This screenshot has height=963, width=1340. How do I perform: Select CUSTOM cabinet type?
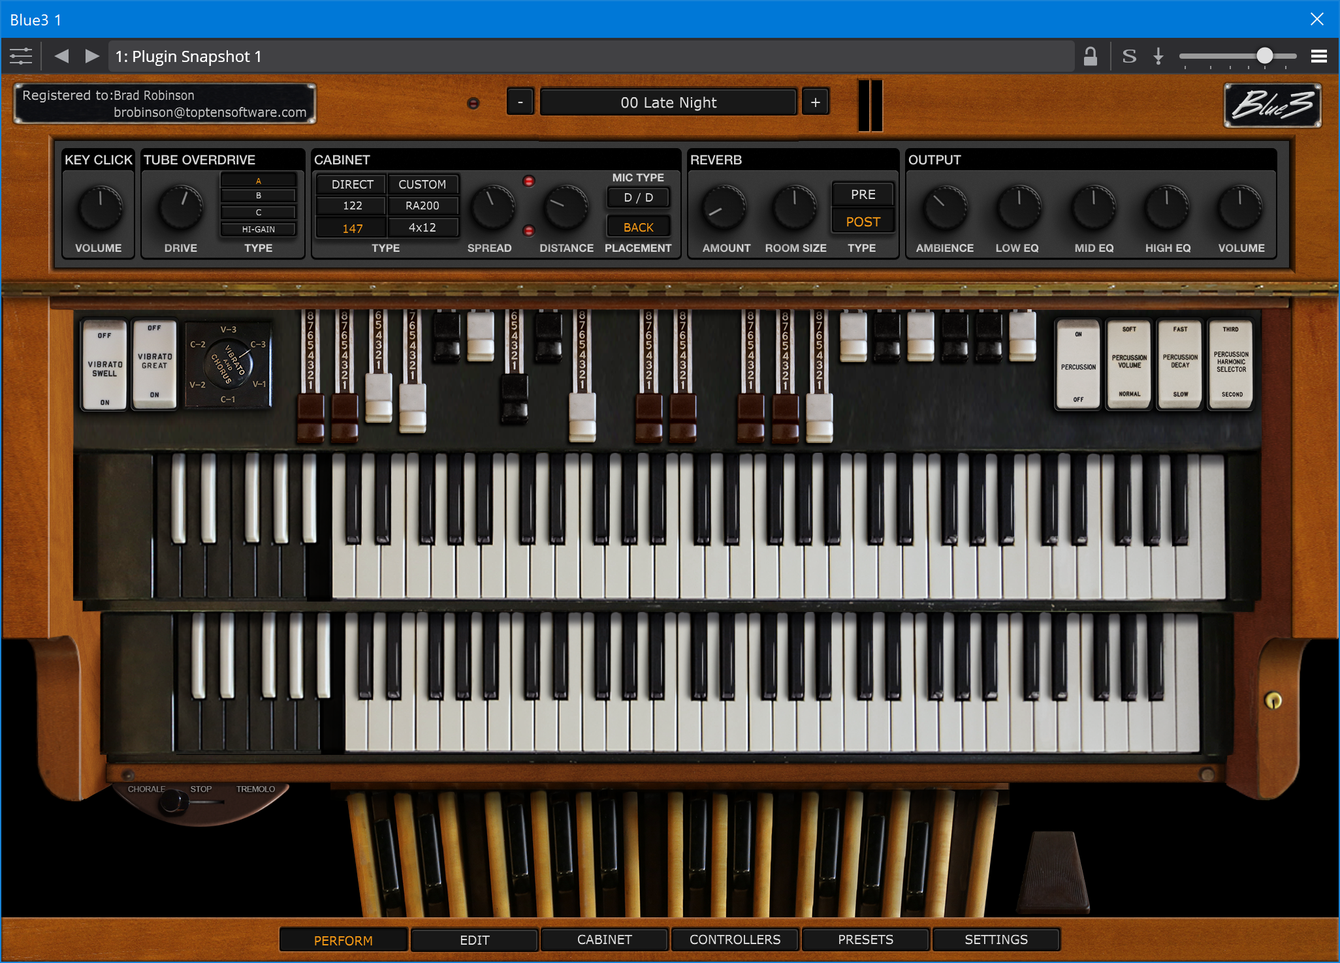423,185
